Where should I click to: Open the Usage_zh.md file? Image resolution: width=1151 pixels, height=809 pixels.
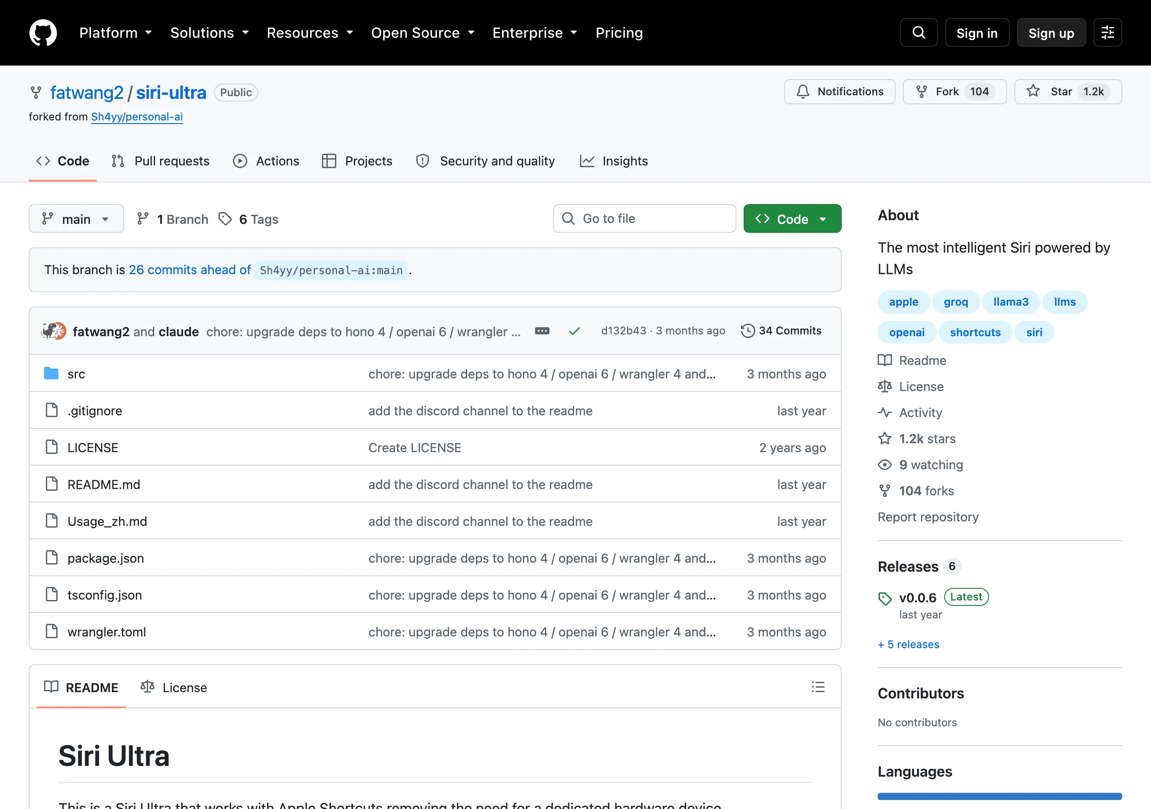(x=107, y=521)
